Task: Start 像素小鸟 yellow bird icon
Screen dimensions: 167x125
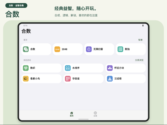Action: pos(26,79)
